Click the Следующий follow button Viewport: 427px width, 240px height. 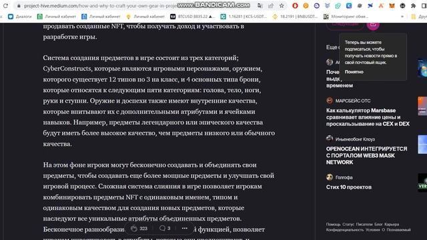(x=345, y=25)
